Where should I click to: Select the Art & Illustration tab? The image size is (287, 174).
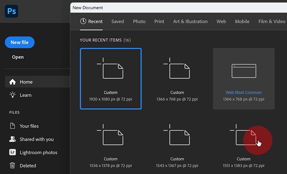click(190, 21)
